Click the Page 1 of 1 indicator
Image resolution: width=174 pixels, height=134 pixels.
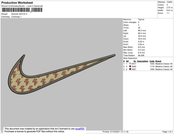click(168, 132)
